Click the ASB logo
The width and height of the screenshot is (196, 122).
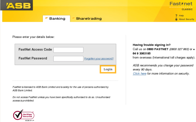[x=17, y=5]
